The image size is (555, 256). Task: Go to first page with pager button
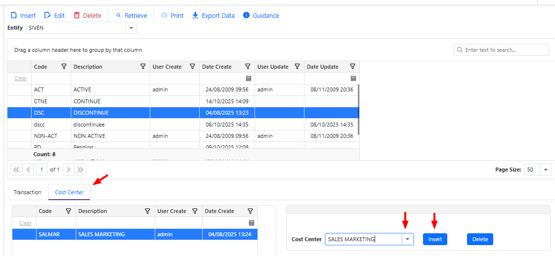16,170
